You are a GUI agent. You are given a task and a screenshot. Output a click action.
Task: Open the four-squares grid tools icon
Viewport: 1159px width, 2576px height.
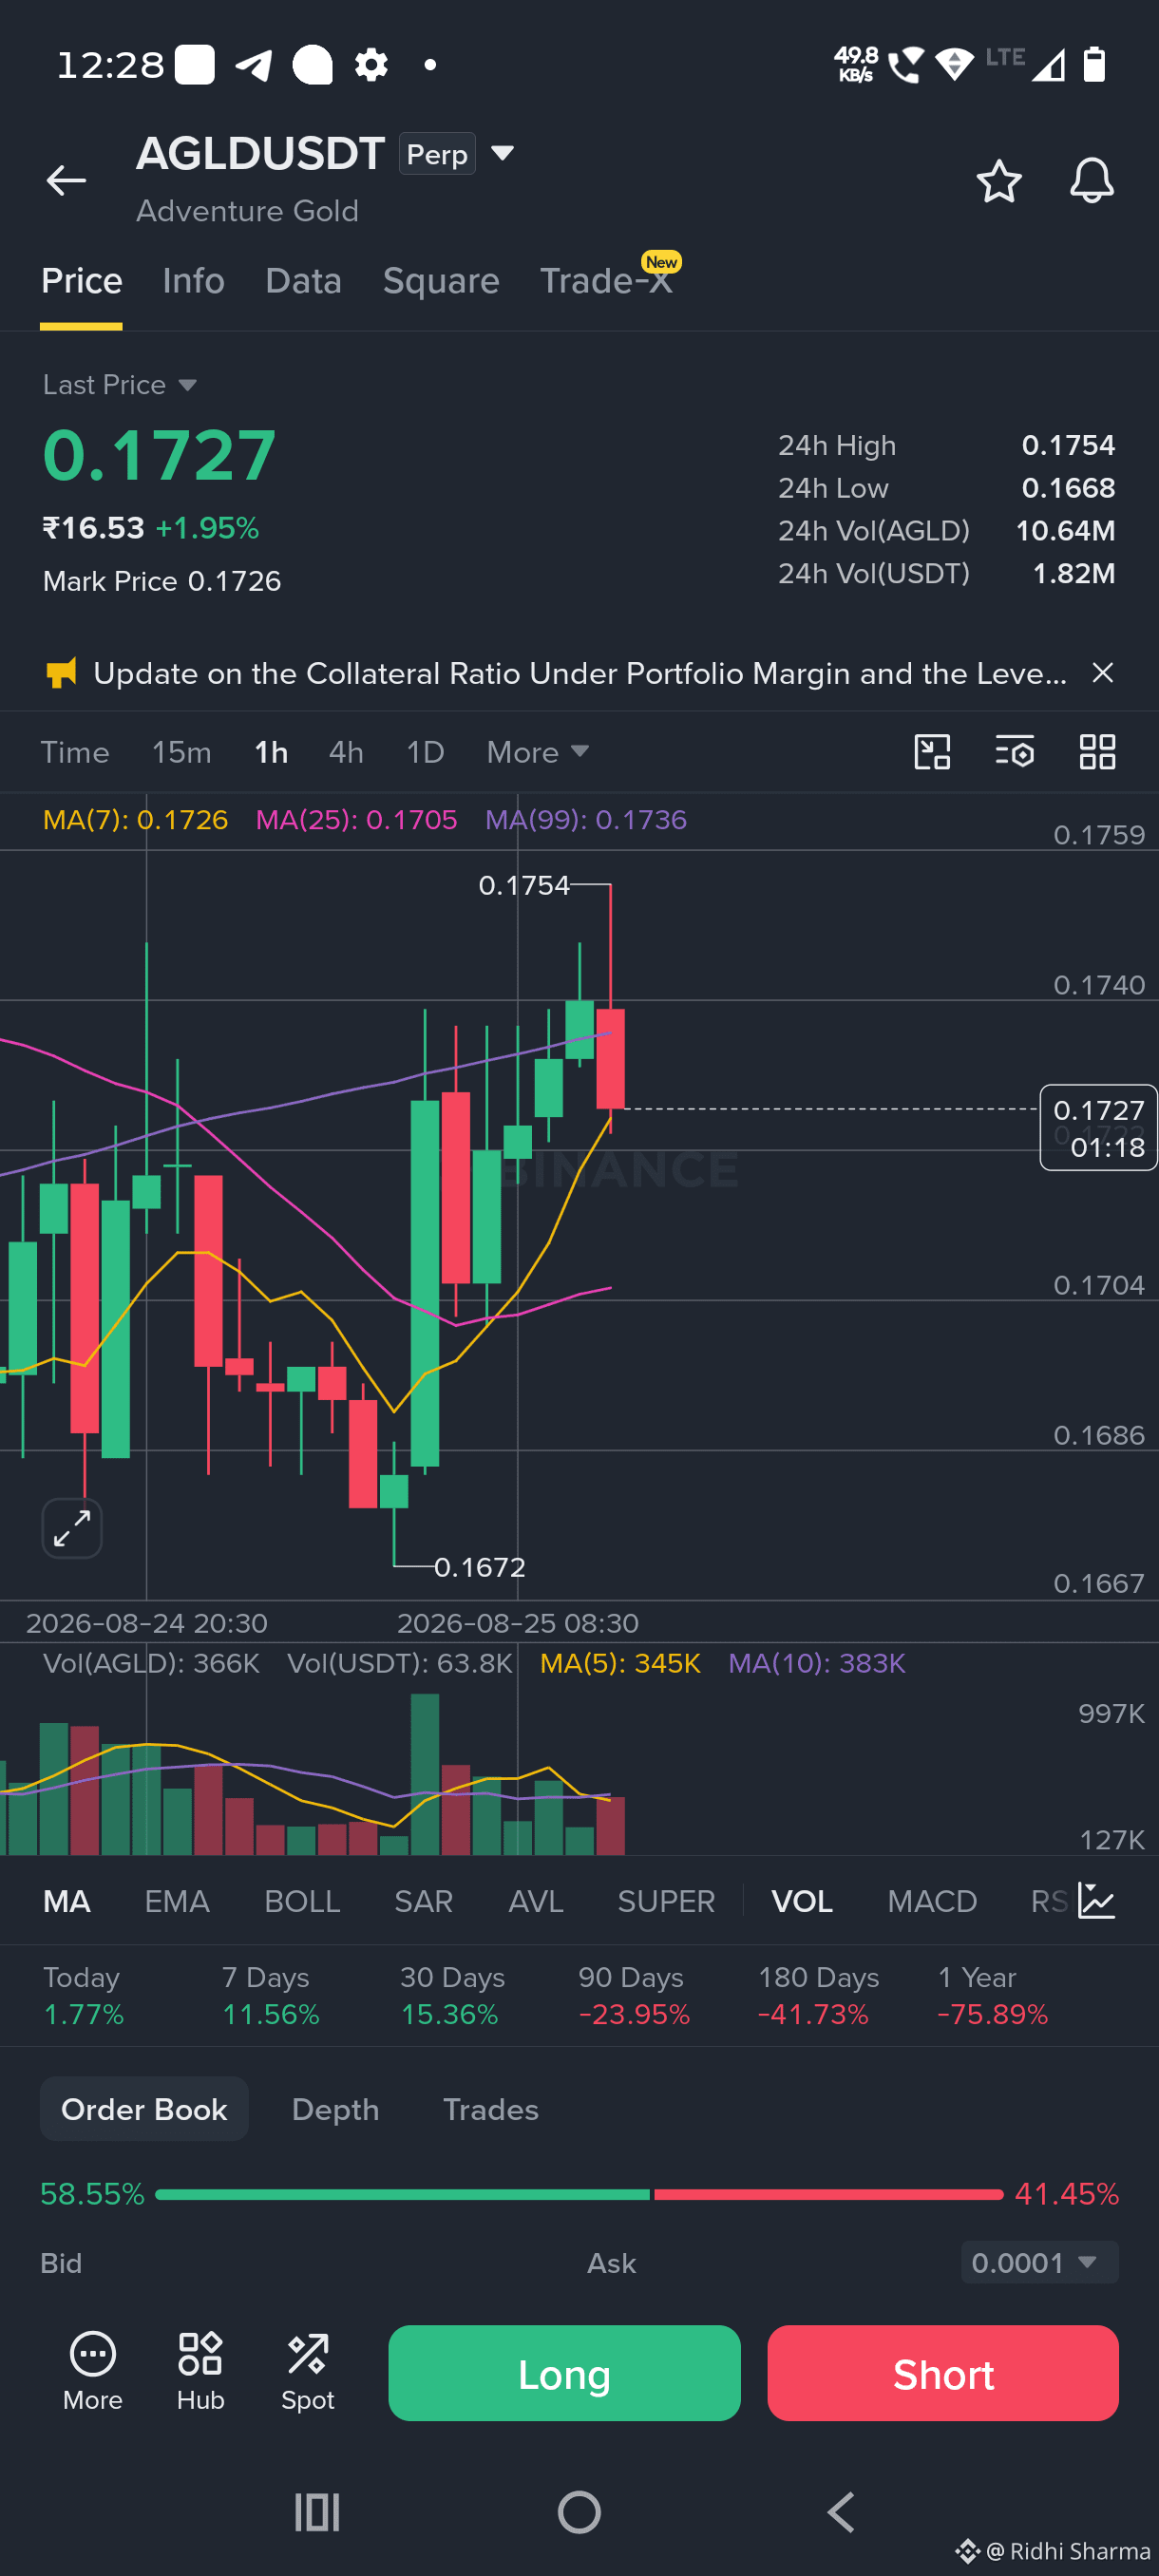1097,752
